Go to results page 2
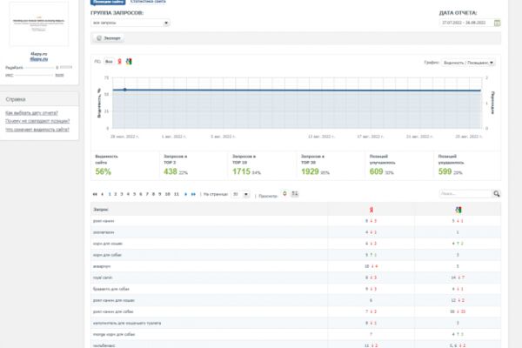This screenshot has width=522, height=348. [116, 194]
